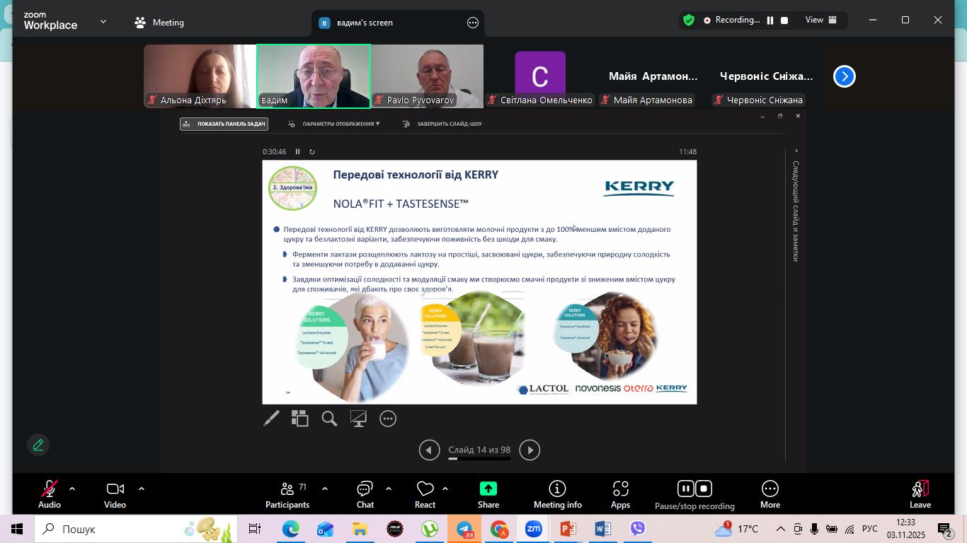This screenshot has width=967, height=543.
Task: Select Pavlo Pyvovarov's video thumbnail
Action: tap(427, 76)
